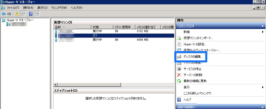Open Hyper-V の設定... action
Viewport: 266px width, 109px height.
coord(195,44)
